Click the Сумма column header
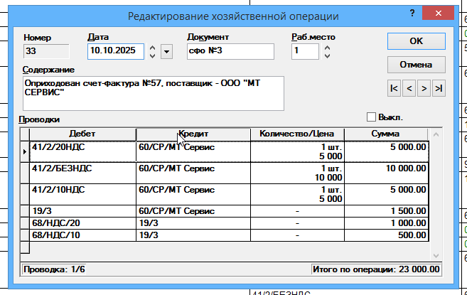The image size is (467, 295). (386, 134)
